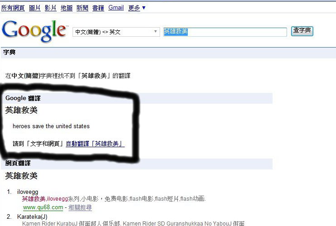Screen dimensions: 336x226
Task: Open the 更多 dropdown arrow
Action: pos(144,8)
